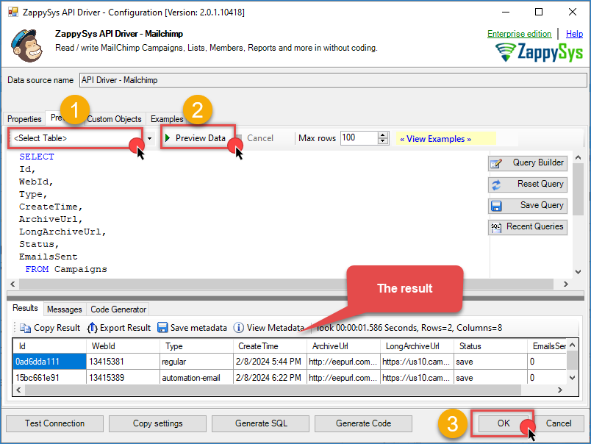The height and width of the screenshot is (444, 591).
Task: Open the Examples tab
Action: point(167,119)
